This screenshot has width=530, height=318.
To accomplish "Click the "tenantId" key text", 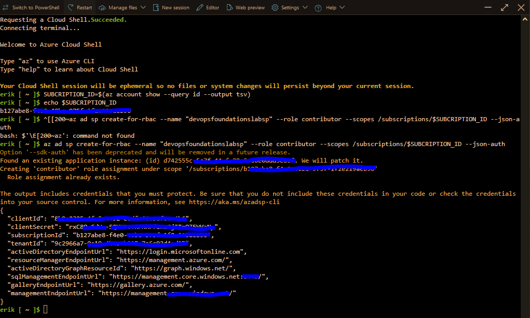I will click(25, 243).
